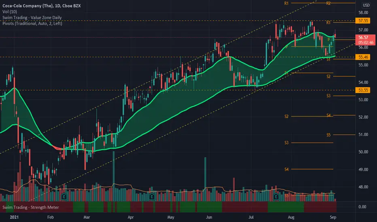Click the 2021 label on the time axis
The height and width of the screenshot is (222, 377).
point(14,217)
